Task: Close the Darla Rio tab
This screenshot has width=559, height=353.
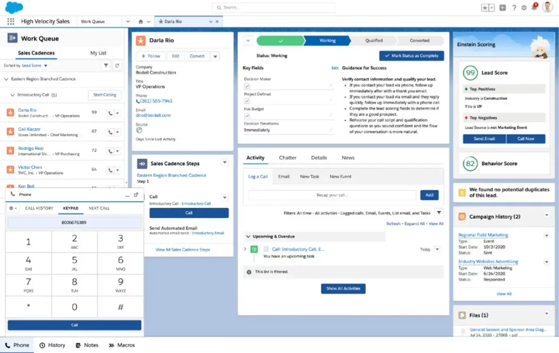Action: click(217, 21)
